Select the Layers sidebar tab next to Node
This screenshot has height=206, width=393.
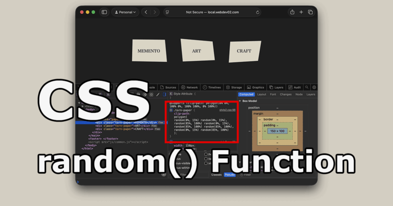pos(311,94)
